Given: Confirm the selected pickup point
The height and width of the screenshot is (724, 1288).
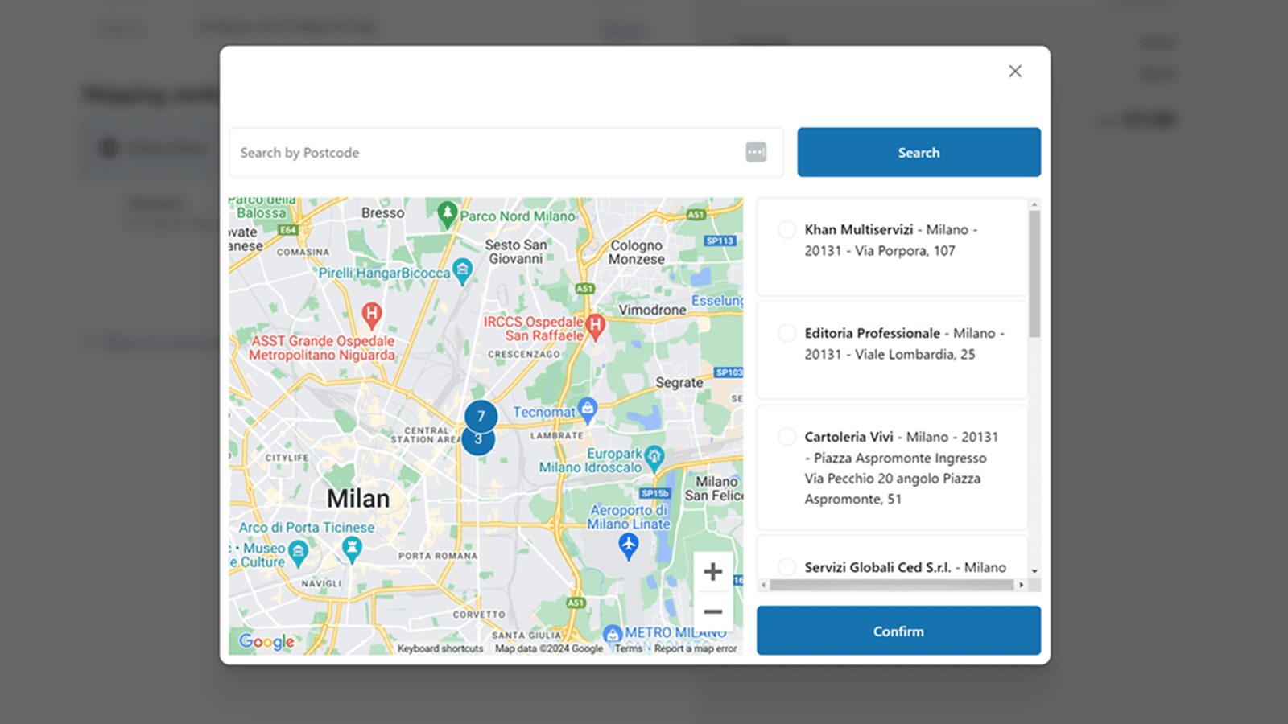Looking at the screenshot, I should pyautogui.click(x=898, y=631).
